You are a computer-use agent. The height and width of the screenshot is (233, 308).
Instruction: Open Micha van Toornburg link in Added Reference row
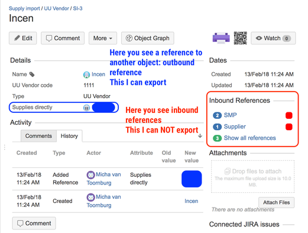tap(104, 179)
